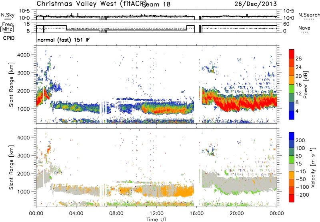Click "1000" on the velocity panel axis

[x=23, y=192]
